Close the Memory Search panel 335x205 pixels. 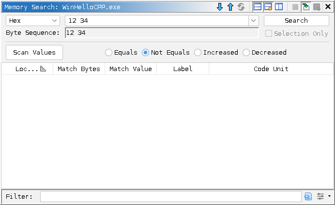click(x=317, y=7)
